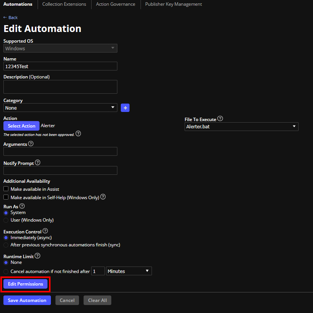
Task: Check Make available in Self-Help option
Action: [x=6, y=197]
